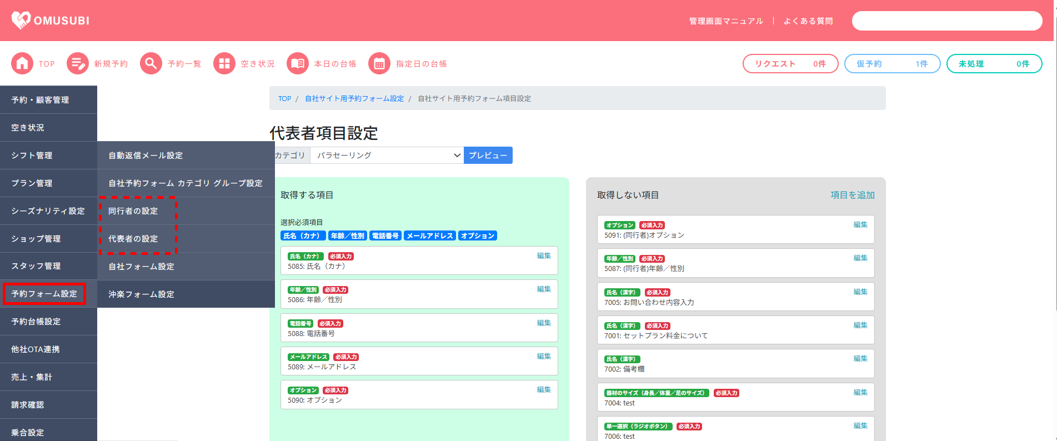Click the reservation list magnifier icon

coord(151,64)
